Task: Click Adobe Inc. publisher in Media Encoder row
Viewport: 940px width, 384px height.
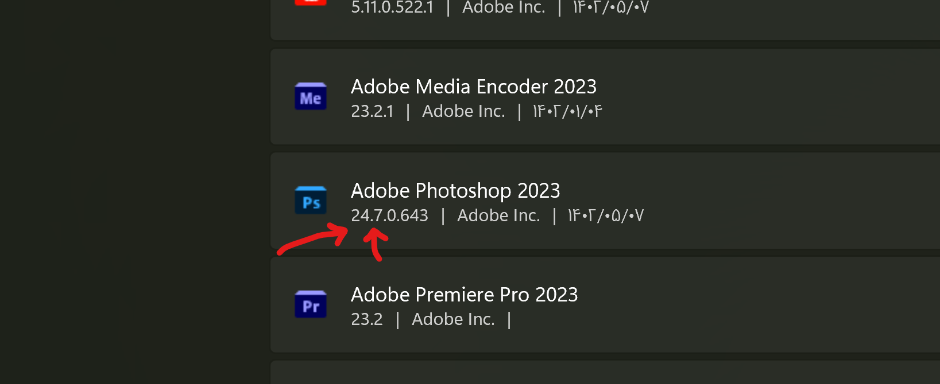Action: [x=463, y=111]
